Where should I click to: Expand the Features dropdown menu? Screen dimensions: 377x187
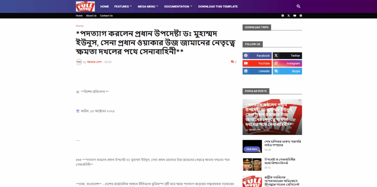pyautogui.click(x=123, y=6)
